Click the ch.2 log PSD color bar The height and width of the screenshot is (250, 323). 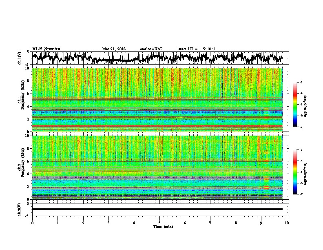(x=295, y=172)
